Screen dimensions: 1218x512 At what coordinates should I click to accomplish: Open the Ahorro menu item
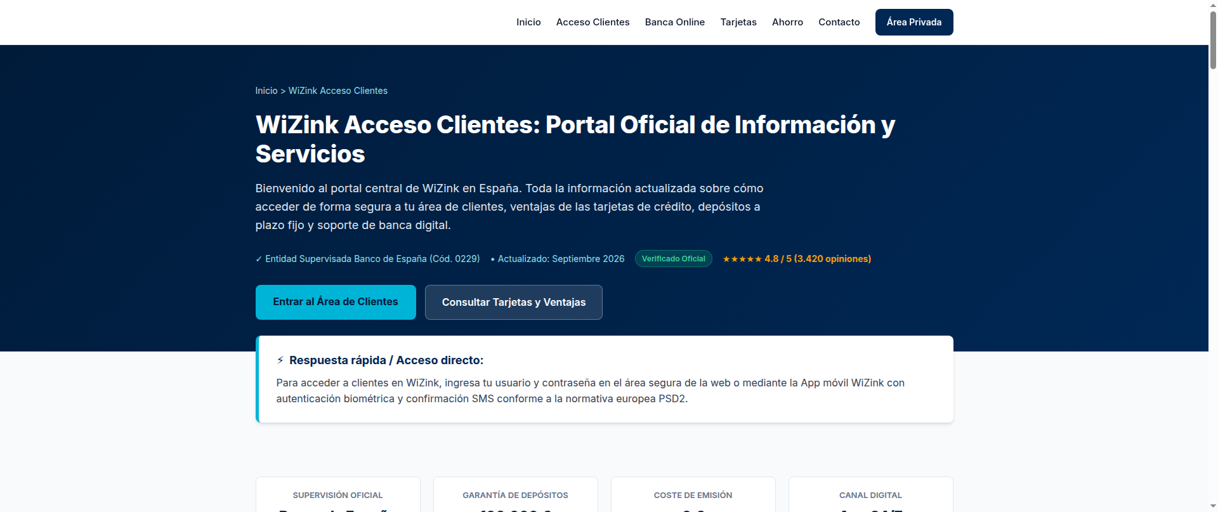tap(787, 22)
